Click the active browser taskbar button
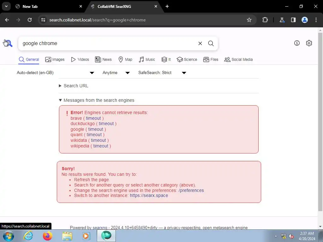 (x=106, y=236)
